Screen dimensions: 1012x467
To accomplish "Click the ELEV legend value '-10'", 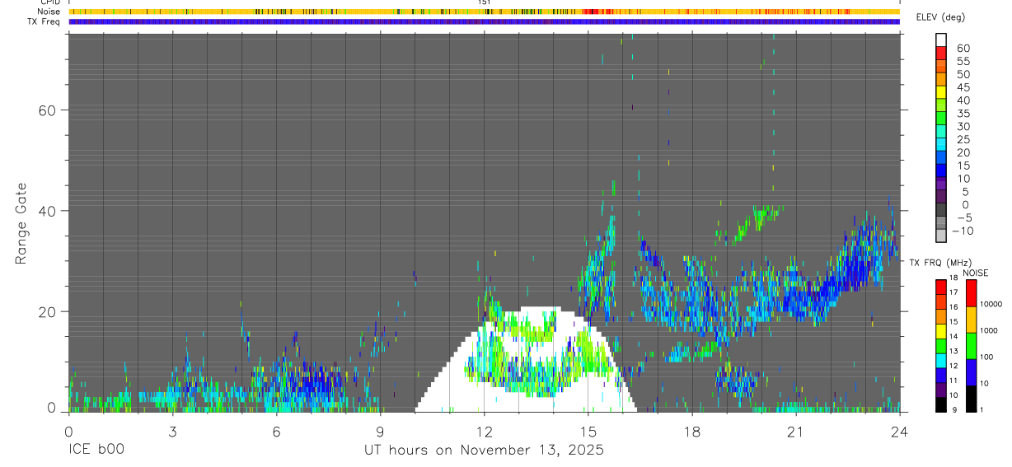I will tap(963, 231).
